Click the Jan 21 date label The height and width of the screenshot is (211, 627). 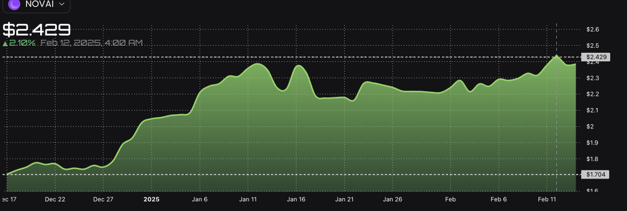pos(345,199)
